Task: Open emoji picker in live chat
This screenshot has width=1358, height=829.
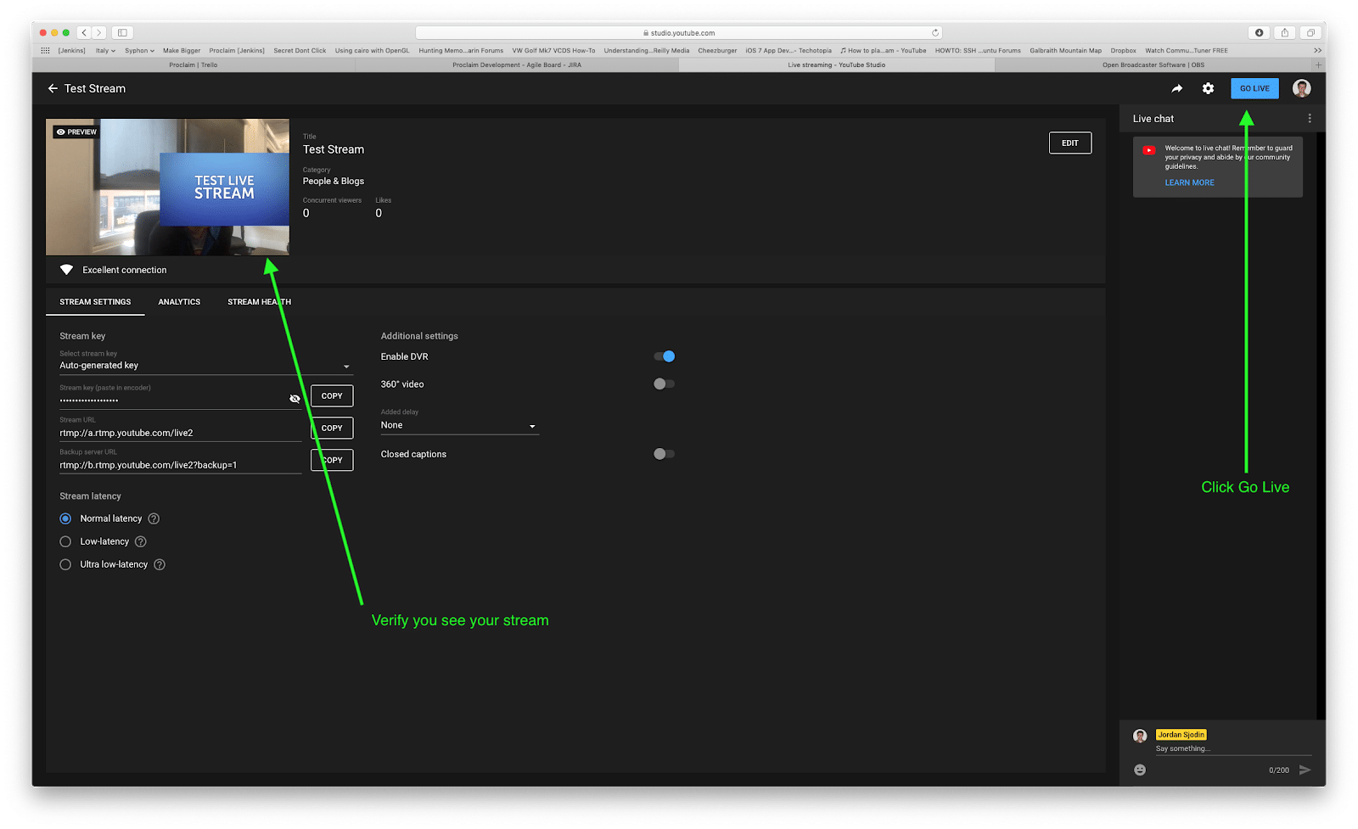Action: [1140, 770]
